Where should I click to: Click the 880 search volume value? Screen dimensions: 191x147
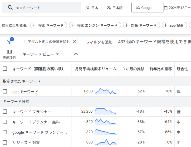[89, 142]
